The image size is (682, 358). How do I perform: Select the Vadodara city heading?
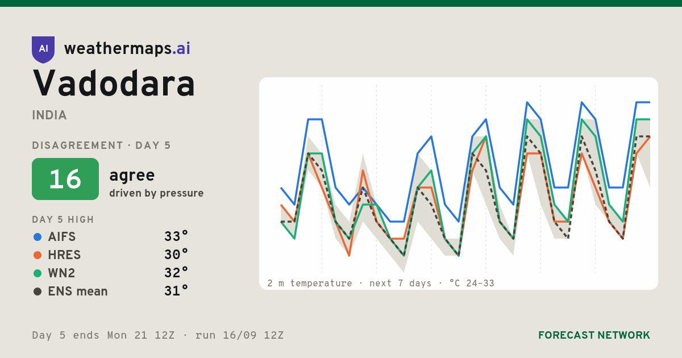(114, 84)
